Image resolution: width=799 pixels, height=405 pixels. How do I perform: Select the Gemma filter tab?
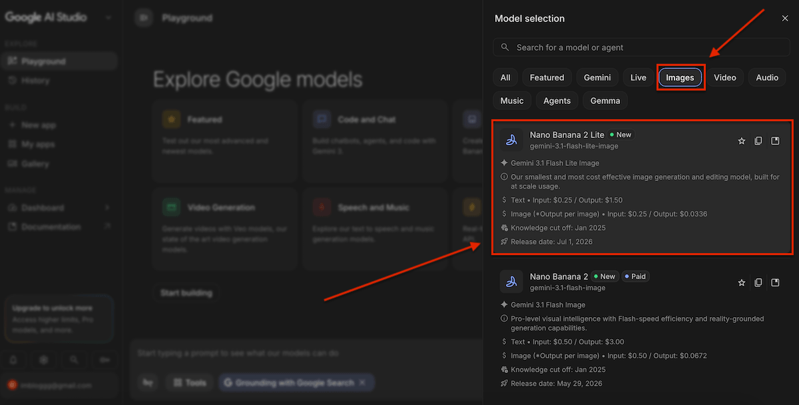[x=605, y=101]
